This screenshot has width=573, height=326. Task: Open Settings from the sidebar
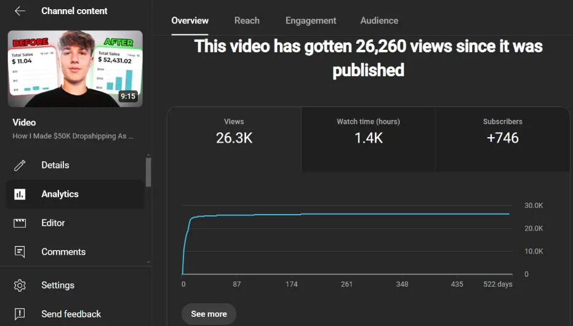75,285
